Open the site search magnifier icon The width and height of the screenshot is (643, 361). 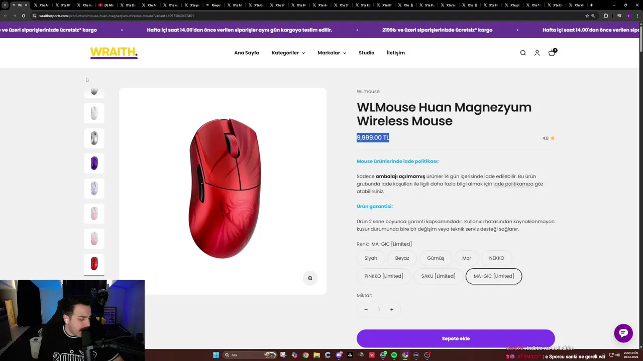523,53
